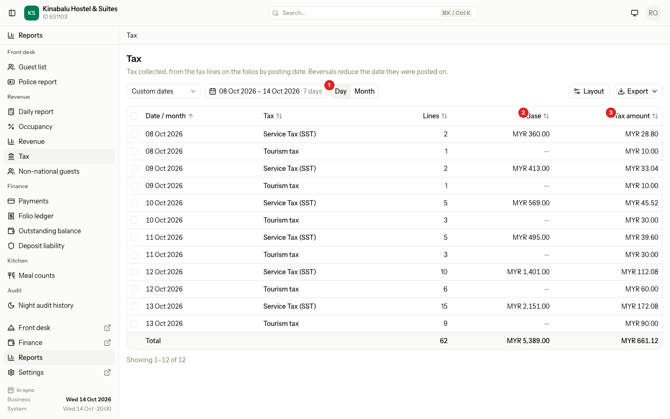Image resolution: width=670 pixels, height=419 pixels.
Task: Open the Custom dates dropdown
Action: 164,91
